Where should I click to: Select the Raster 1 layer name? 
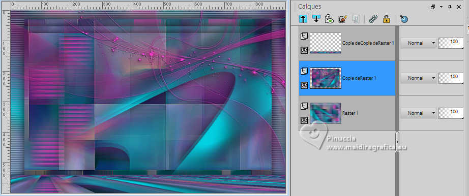pos(350,113)
